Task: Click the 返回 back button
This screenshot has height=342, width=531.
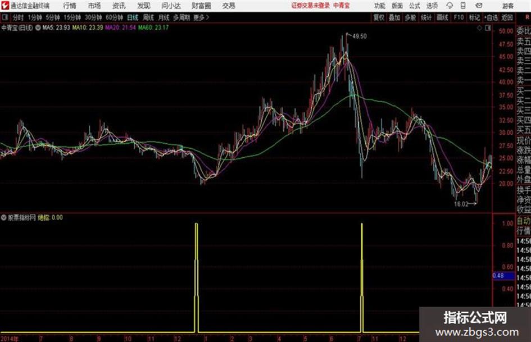Action: (507, 17)
